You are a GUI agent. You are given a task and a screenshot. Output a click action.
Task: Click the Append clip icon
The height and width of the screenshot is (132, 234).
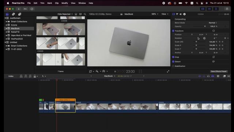(30, 76)
